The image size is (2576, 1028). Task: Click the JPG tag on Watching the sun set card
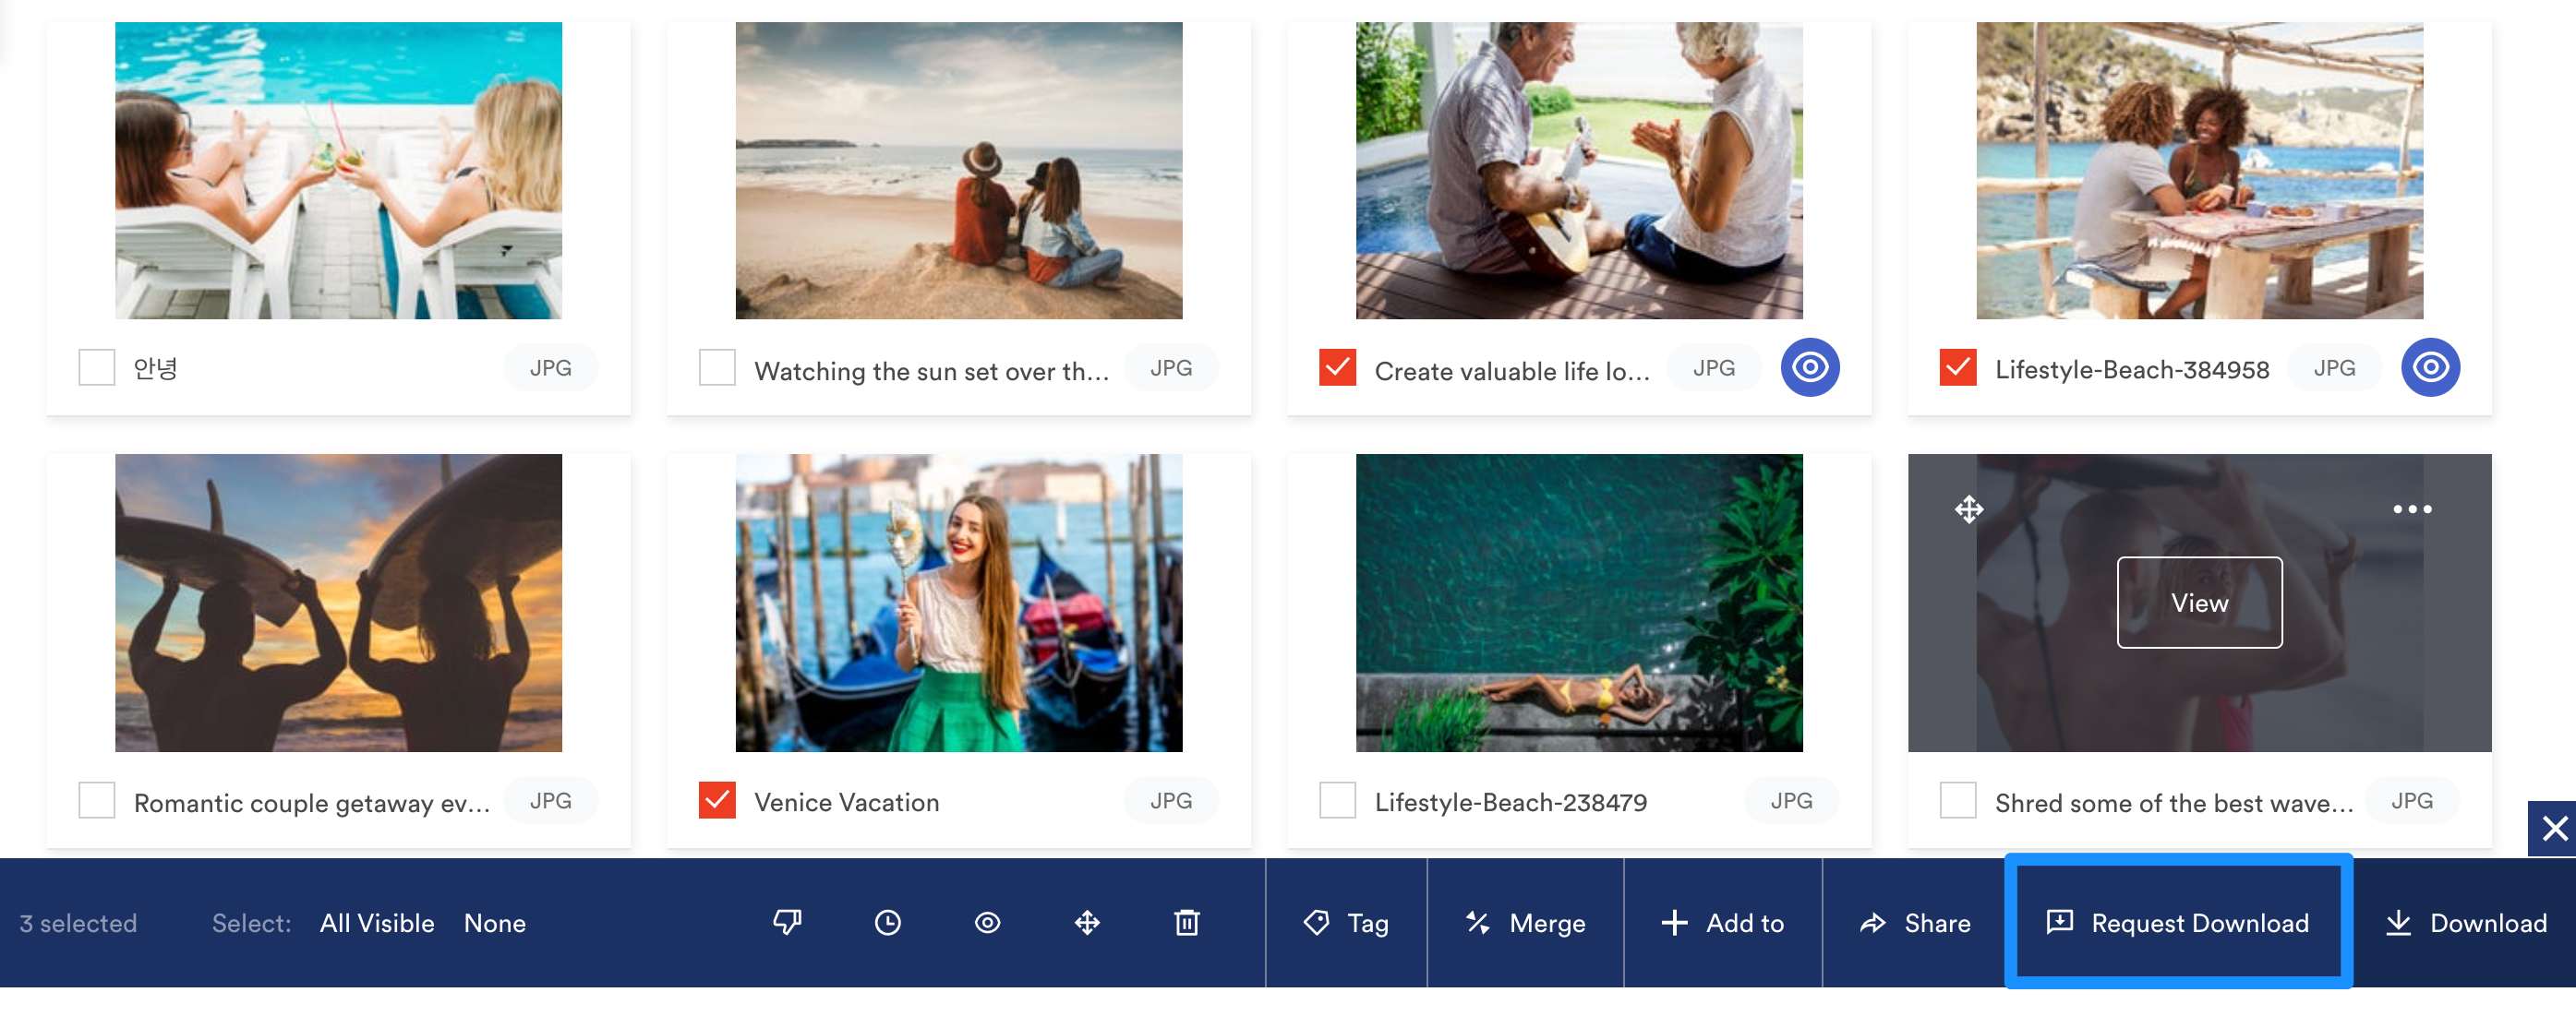tap(1171, 367)
